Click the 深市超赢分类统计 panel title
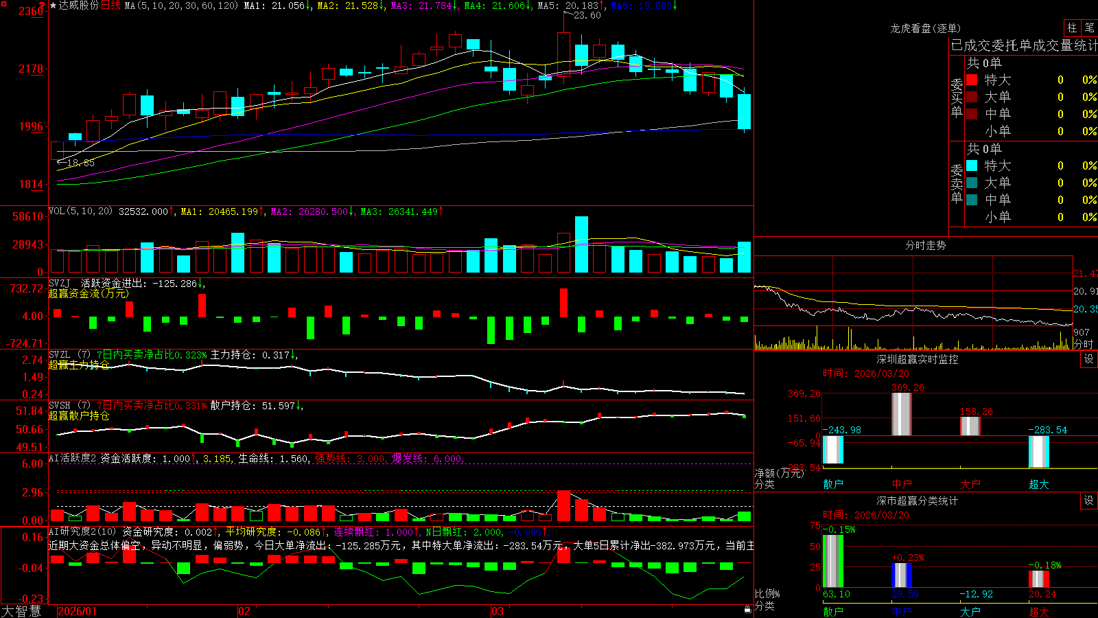1098x618 pixels. 918,501
